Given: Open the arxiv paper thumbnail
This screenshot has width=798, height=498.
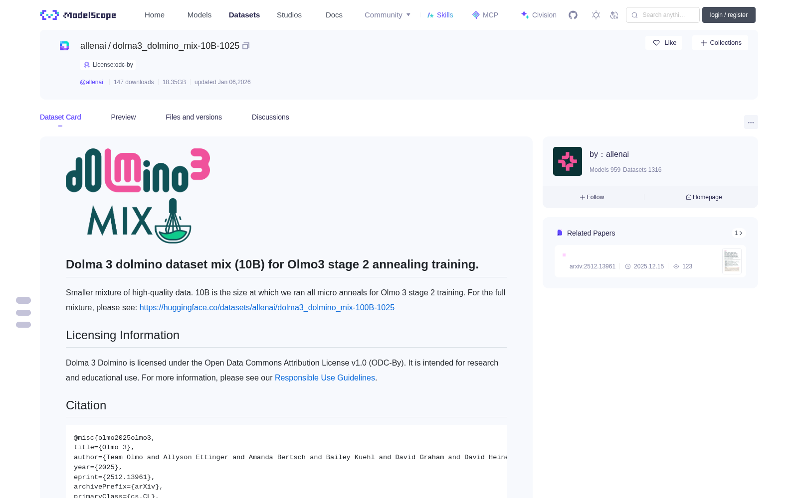Looking at the screenshot, I should tap(732, 261).
